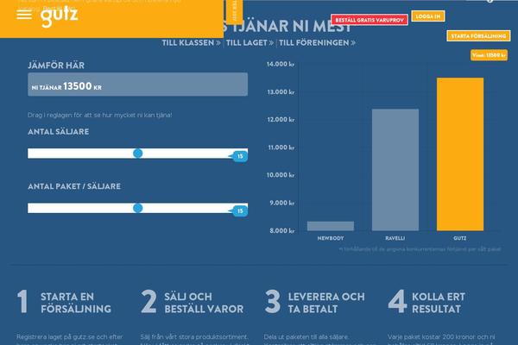Click the gutz logo
Screen dimensions: 518x345
(x=59, y=16)
